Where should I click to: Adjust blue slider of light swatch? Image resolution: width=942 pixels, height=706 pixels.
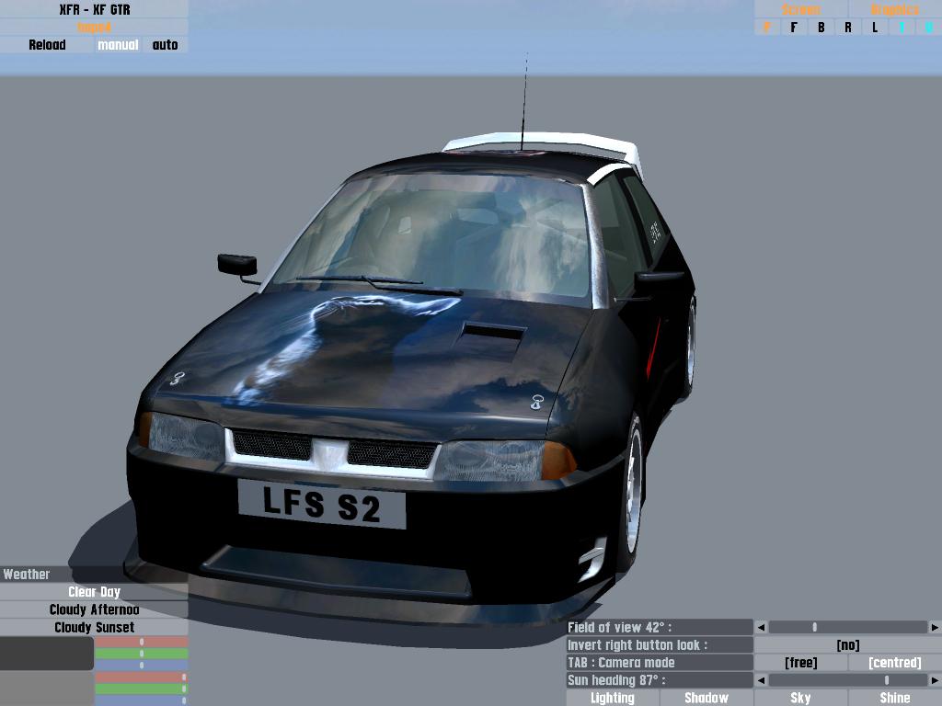[x=142, y=700]
